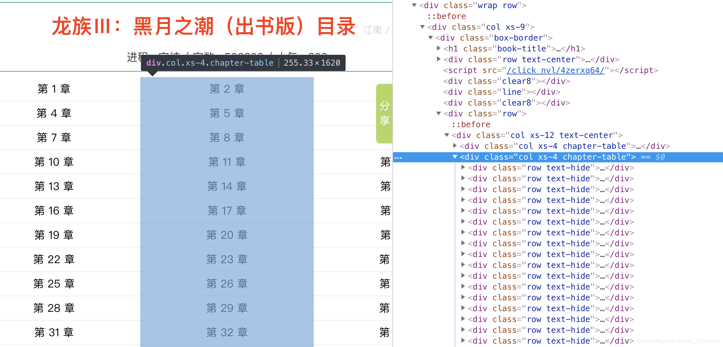Select the ::before pseudo-element under div class="row"
Screen dimensions: 723x347
[x=471, y=124]
